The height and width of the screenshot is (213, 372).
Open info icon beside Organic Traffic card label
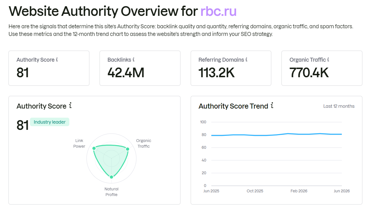click(x=328, y=60)
